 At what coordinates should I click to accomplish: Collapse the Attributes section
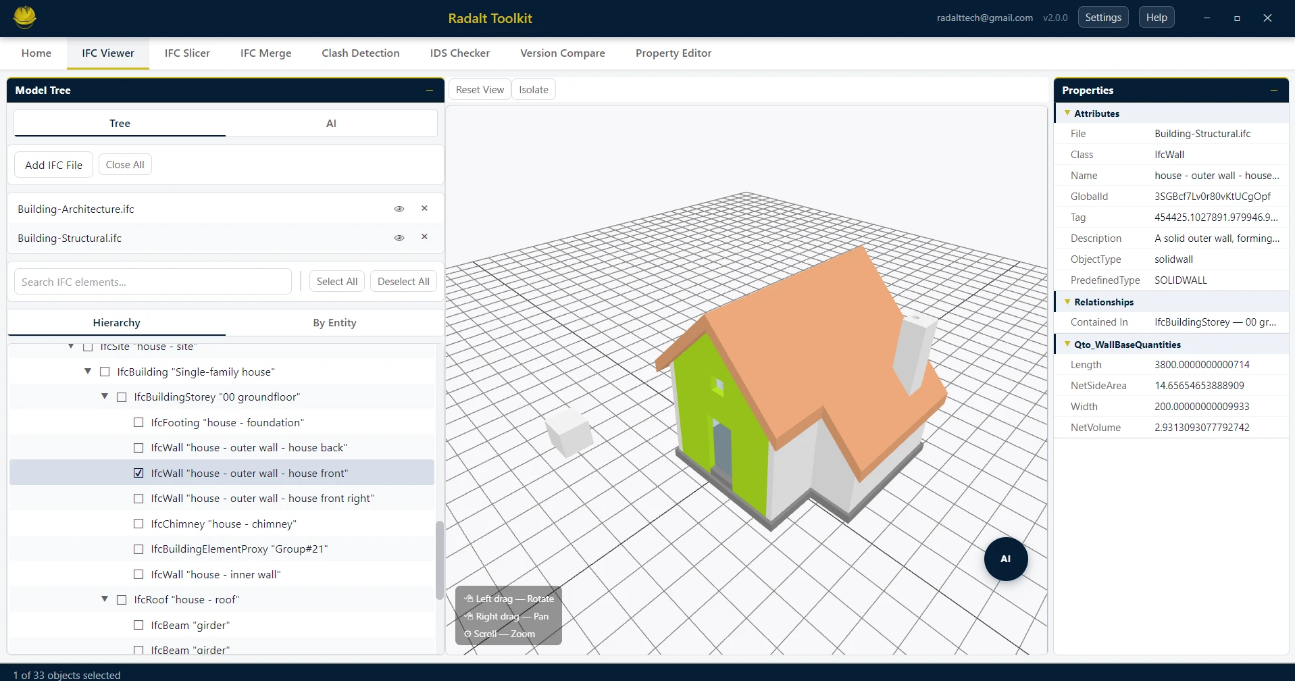click(1067, 113)
